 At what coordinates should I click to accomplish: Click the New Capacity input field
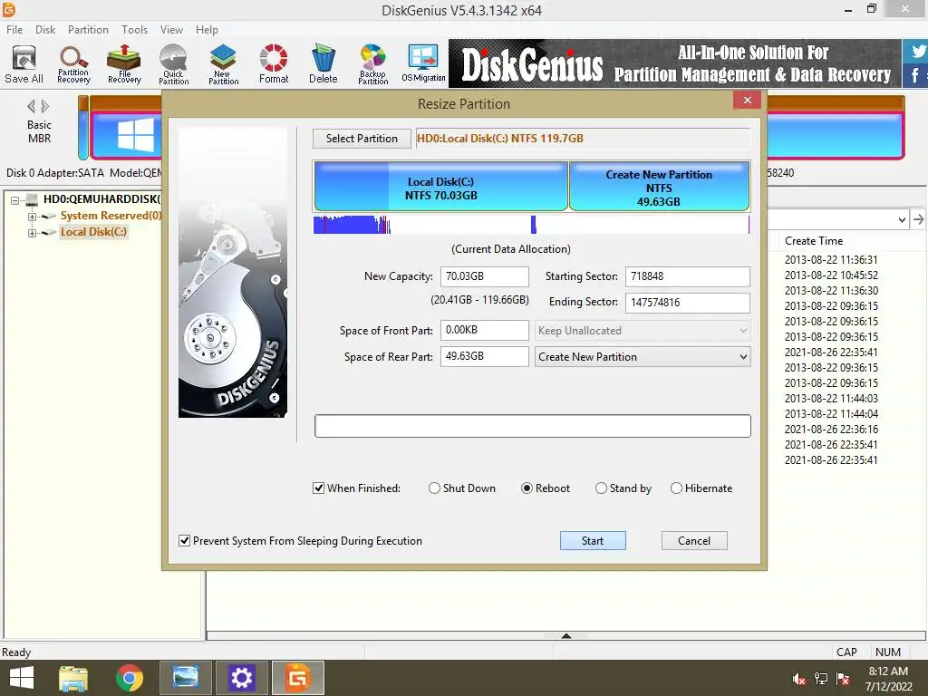484,276
